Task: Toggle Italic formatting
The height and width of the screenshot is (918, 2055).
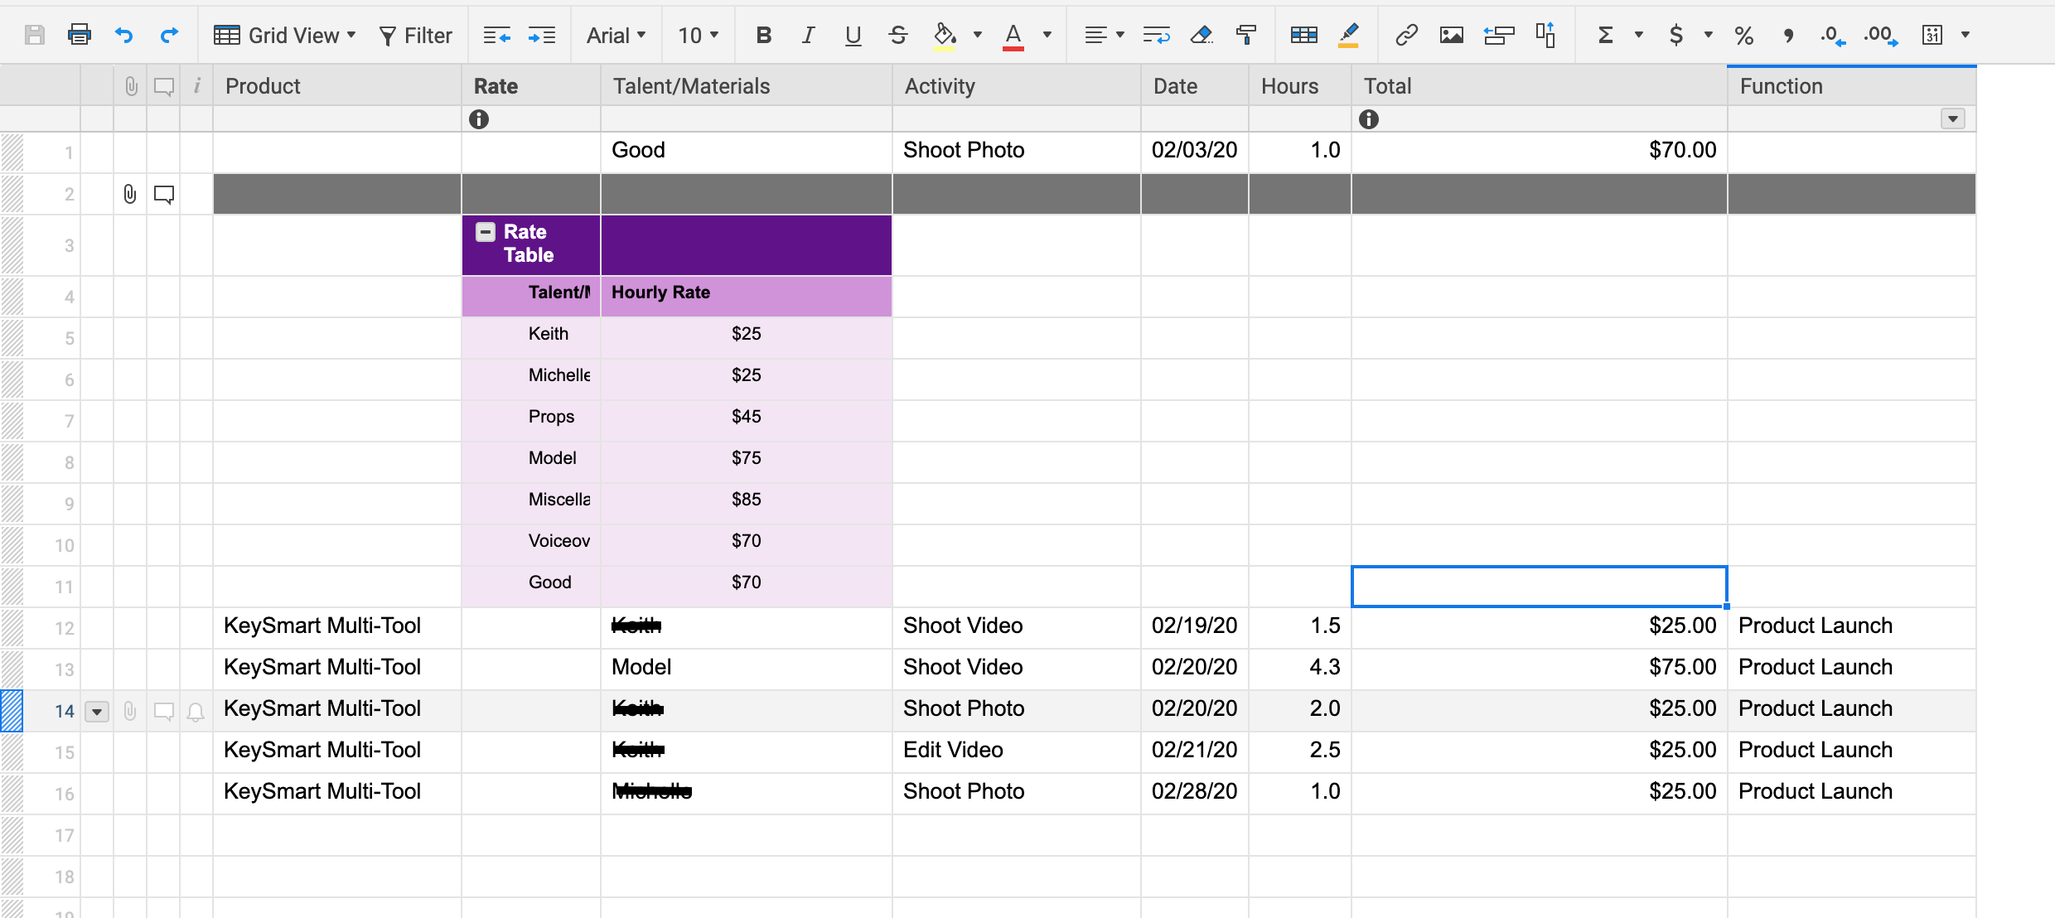Action: [808, 35]
